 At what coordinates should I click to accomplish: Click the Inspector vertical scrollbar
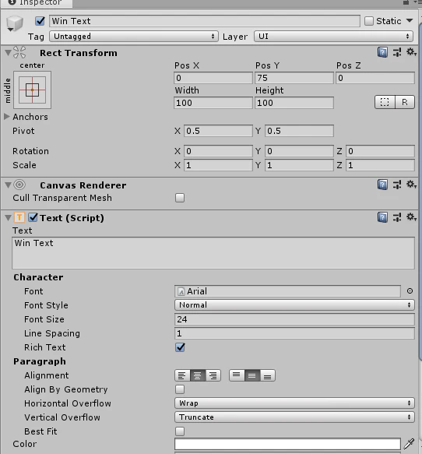(x=420, y=191)
